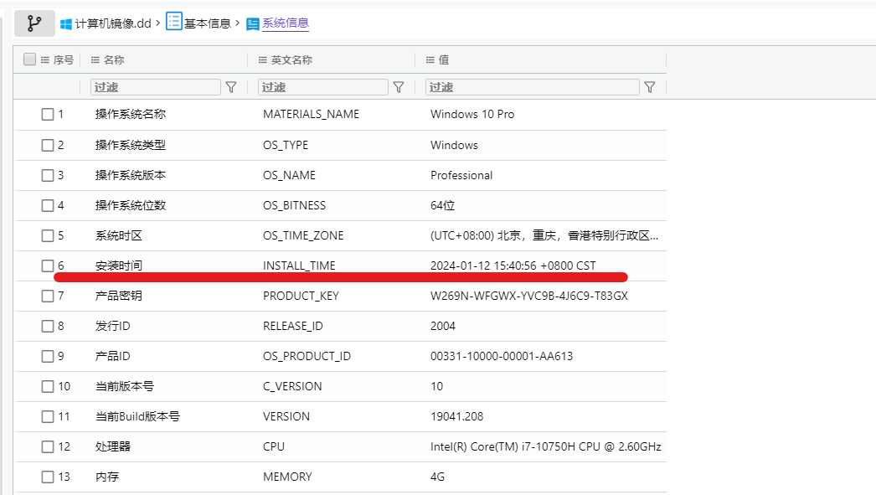Check the box for row 6 安装时间

pos(48,266)
